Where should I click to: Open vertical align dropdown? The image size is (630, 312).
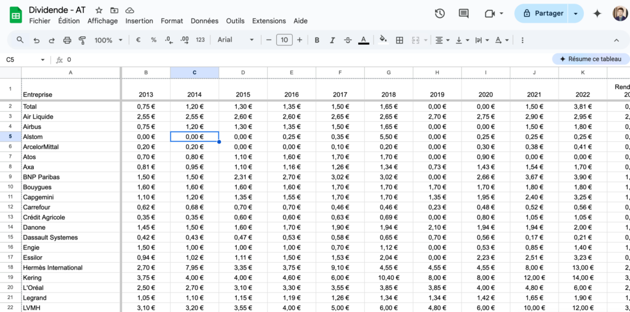click(463, 40)
